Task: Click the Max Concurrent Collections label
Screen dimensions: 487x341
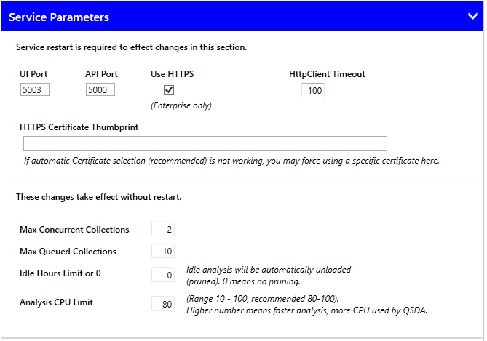Action: [x=74, y=230]
